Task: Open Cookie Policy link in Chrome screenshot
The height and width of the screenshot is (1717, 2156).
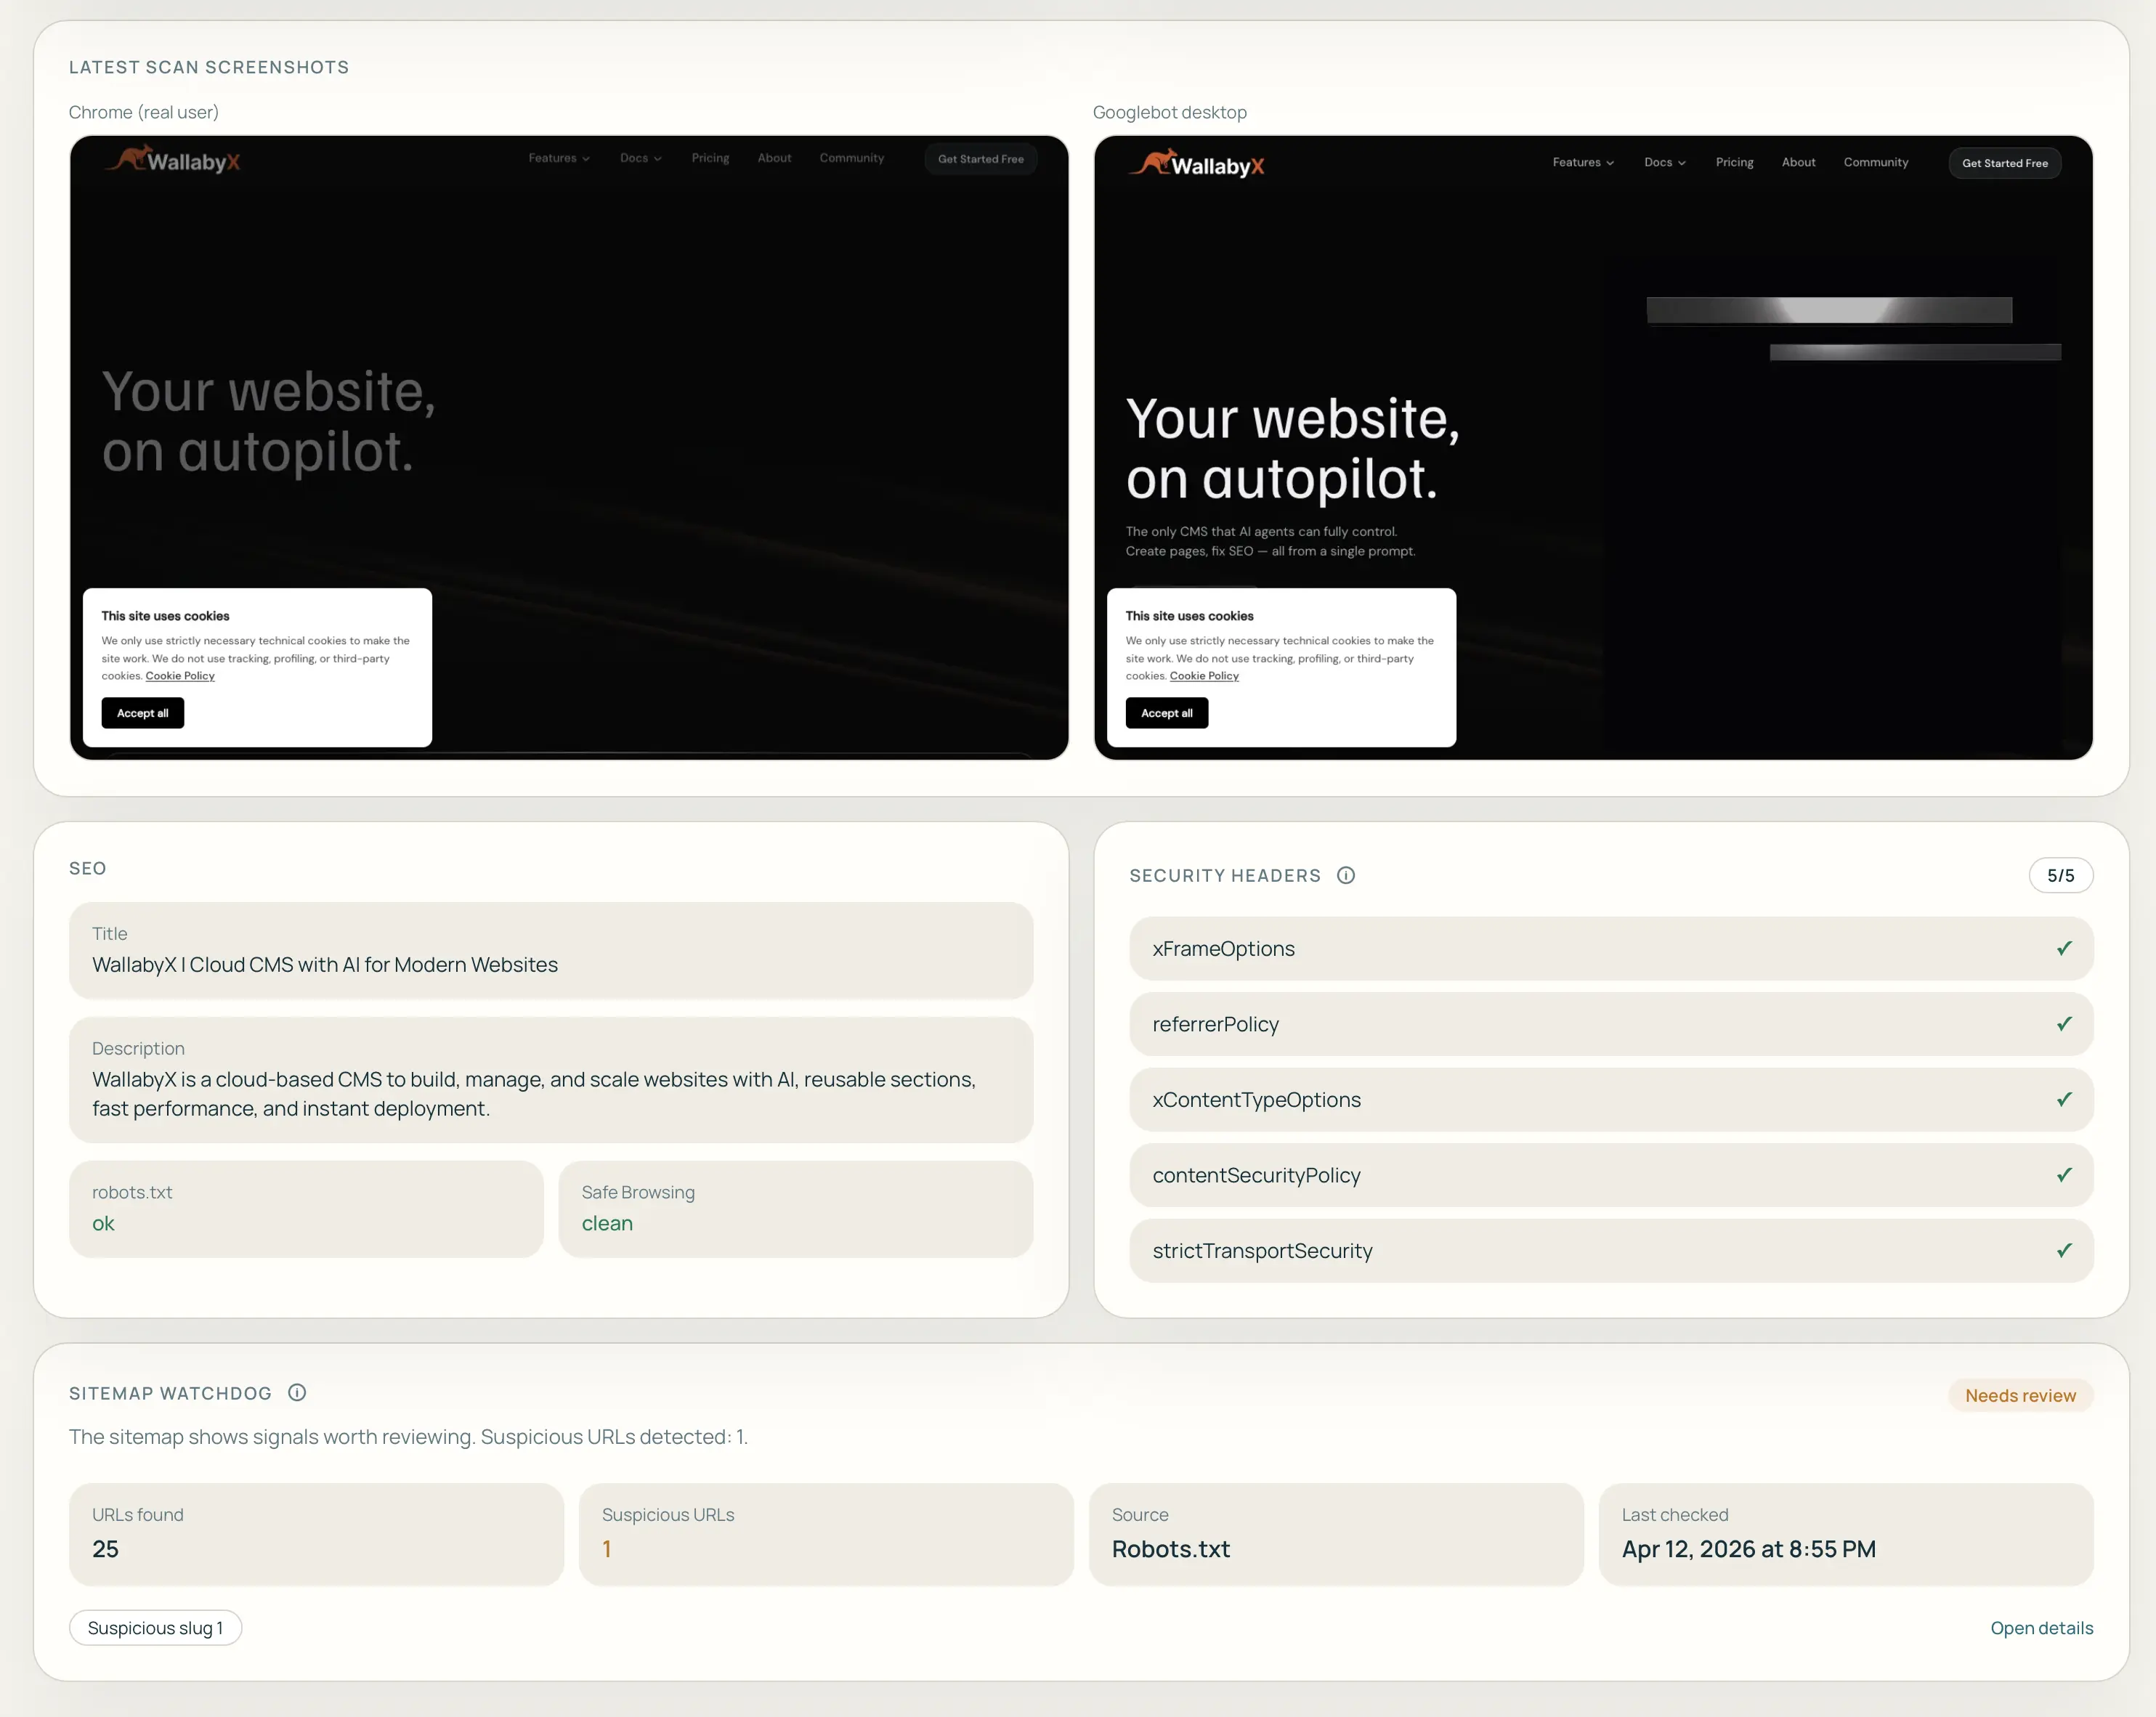Action: pyautogui.click(x=180, y=676)
